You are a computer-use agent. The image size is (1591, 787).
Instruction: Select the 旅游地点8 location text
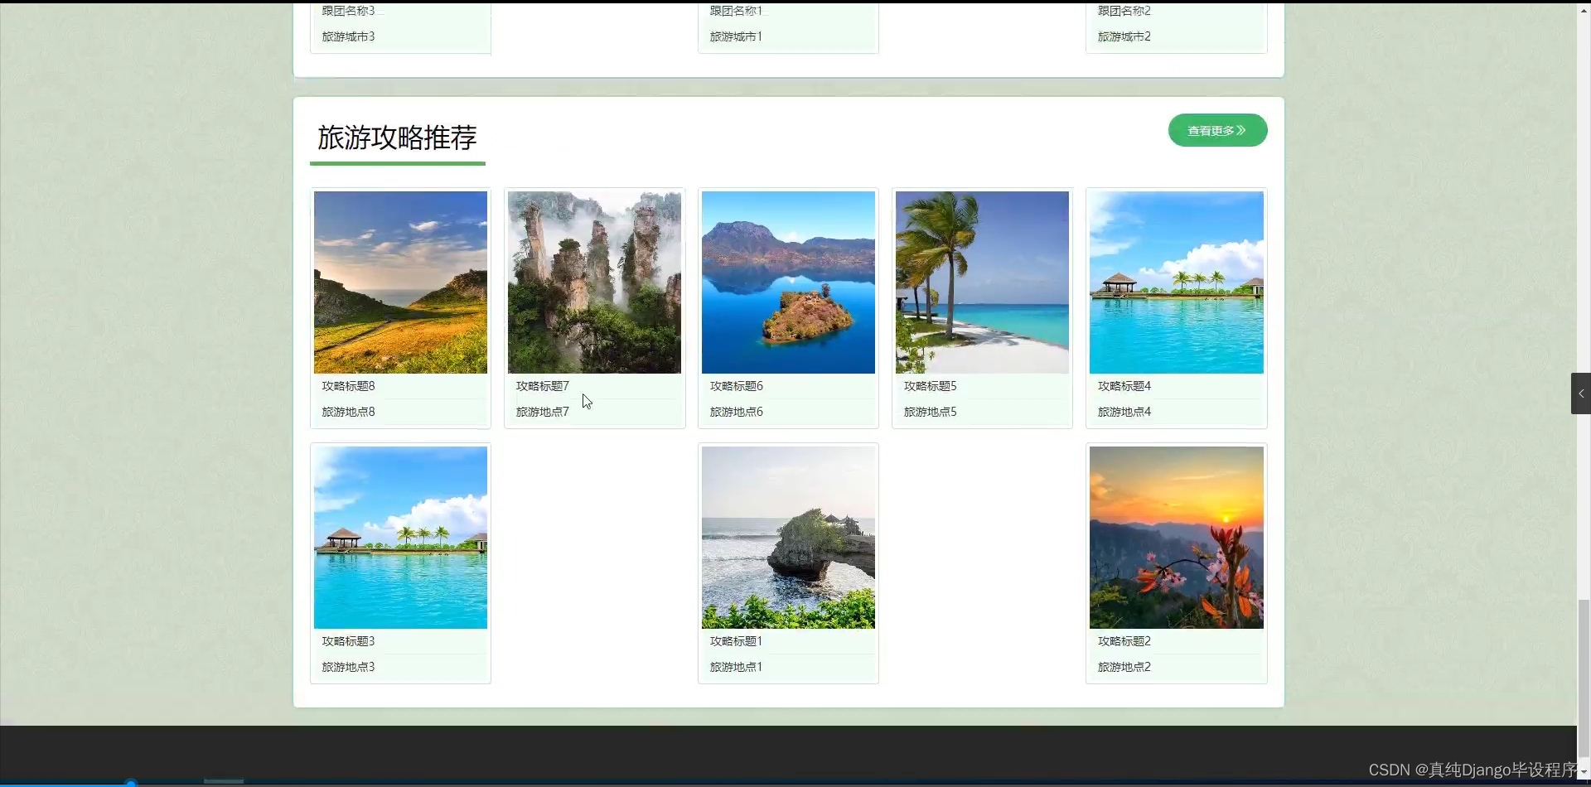[x=348, y=412]
